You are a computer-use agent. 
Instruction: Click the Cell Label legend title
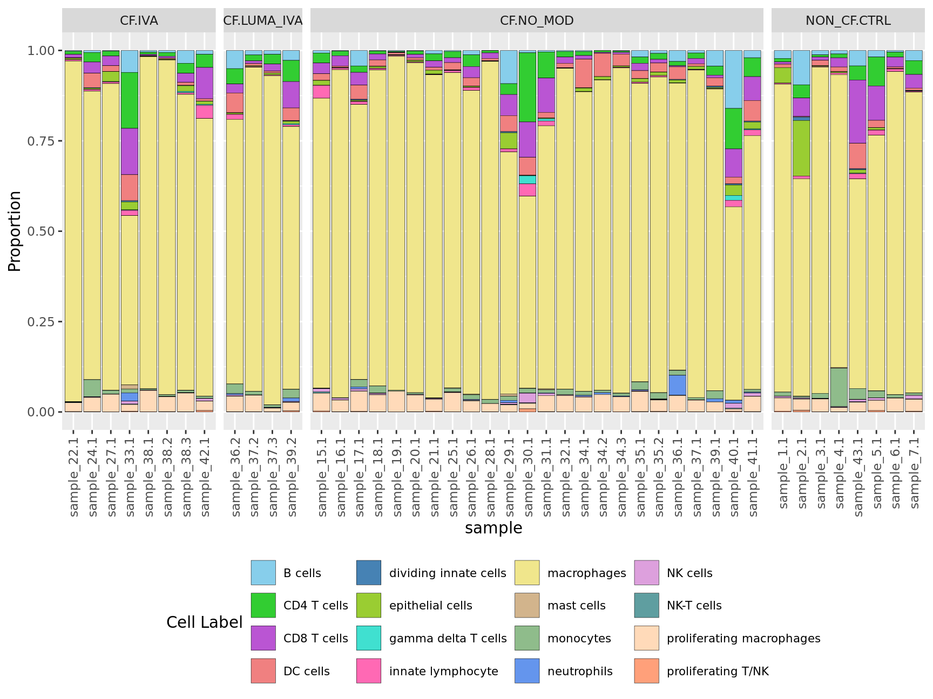pyautogui.click(x=204, y=622)
